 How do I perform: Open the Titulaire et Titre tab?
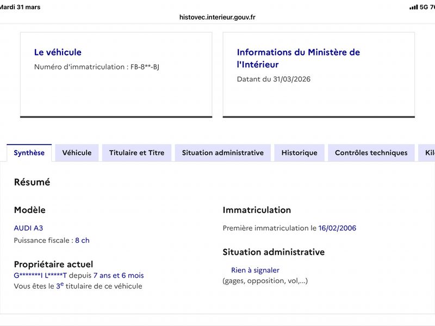(137, 153)
